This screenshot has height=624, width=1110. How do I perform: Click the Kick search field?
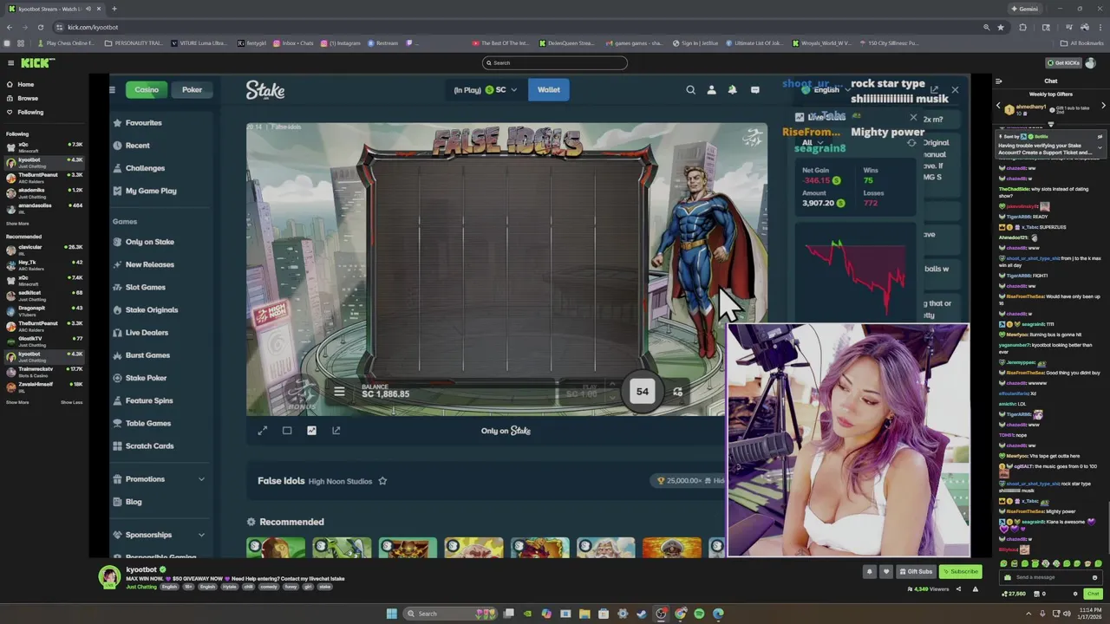coord(555,62)
